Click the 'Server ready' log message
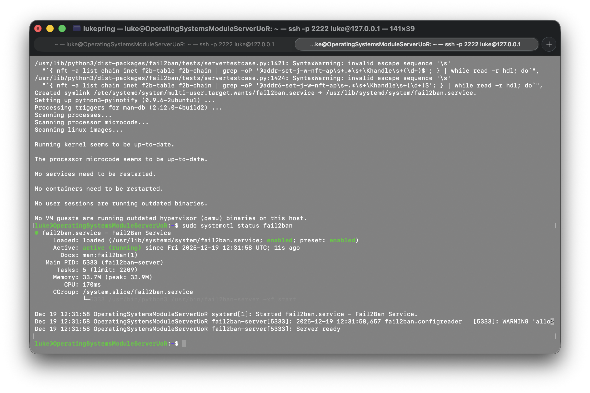 (318, 329)
